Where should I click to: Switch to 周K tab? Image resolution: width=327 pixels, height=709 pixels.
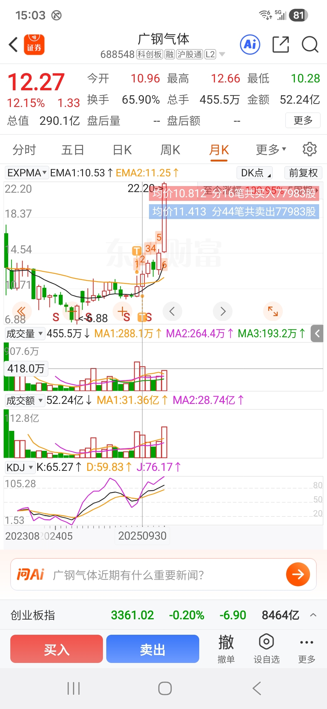(x=170, y=149)
